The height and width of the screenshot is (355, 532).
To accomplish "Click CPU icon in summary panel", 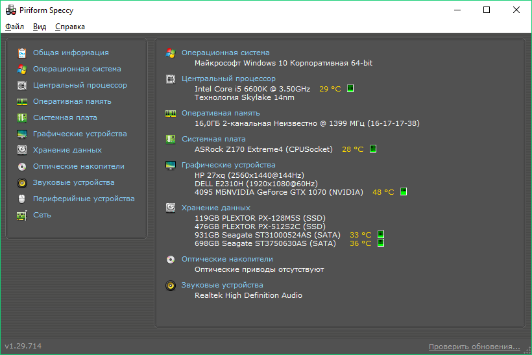I will point(171,79).
